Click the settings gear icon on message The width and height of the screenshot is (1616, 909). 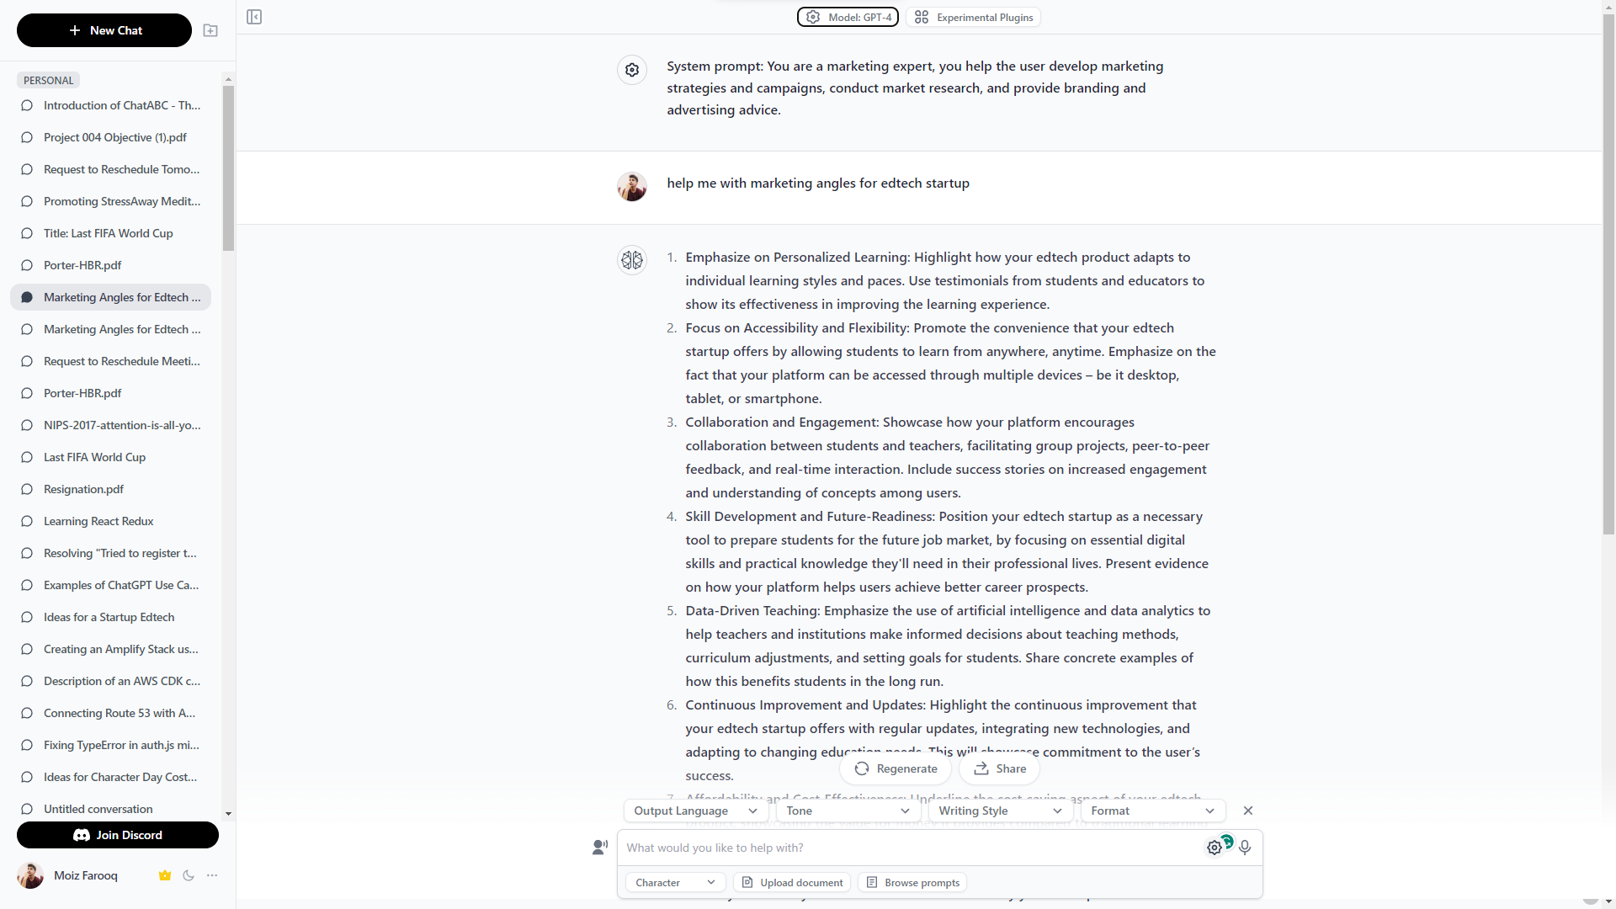(x=631, y=69)
